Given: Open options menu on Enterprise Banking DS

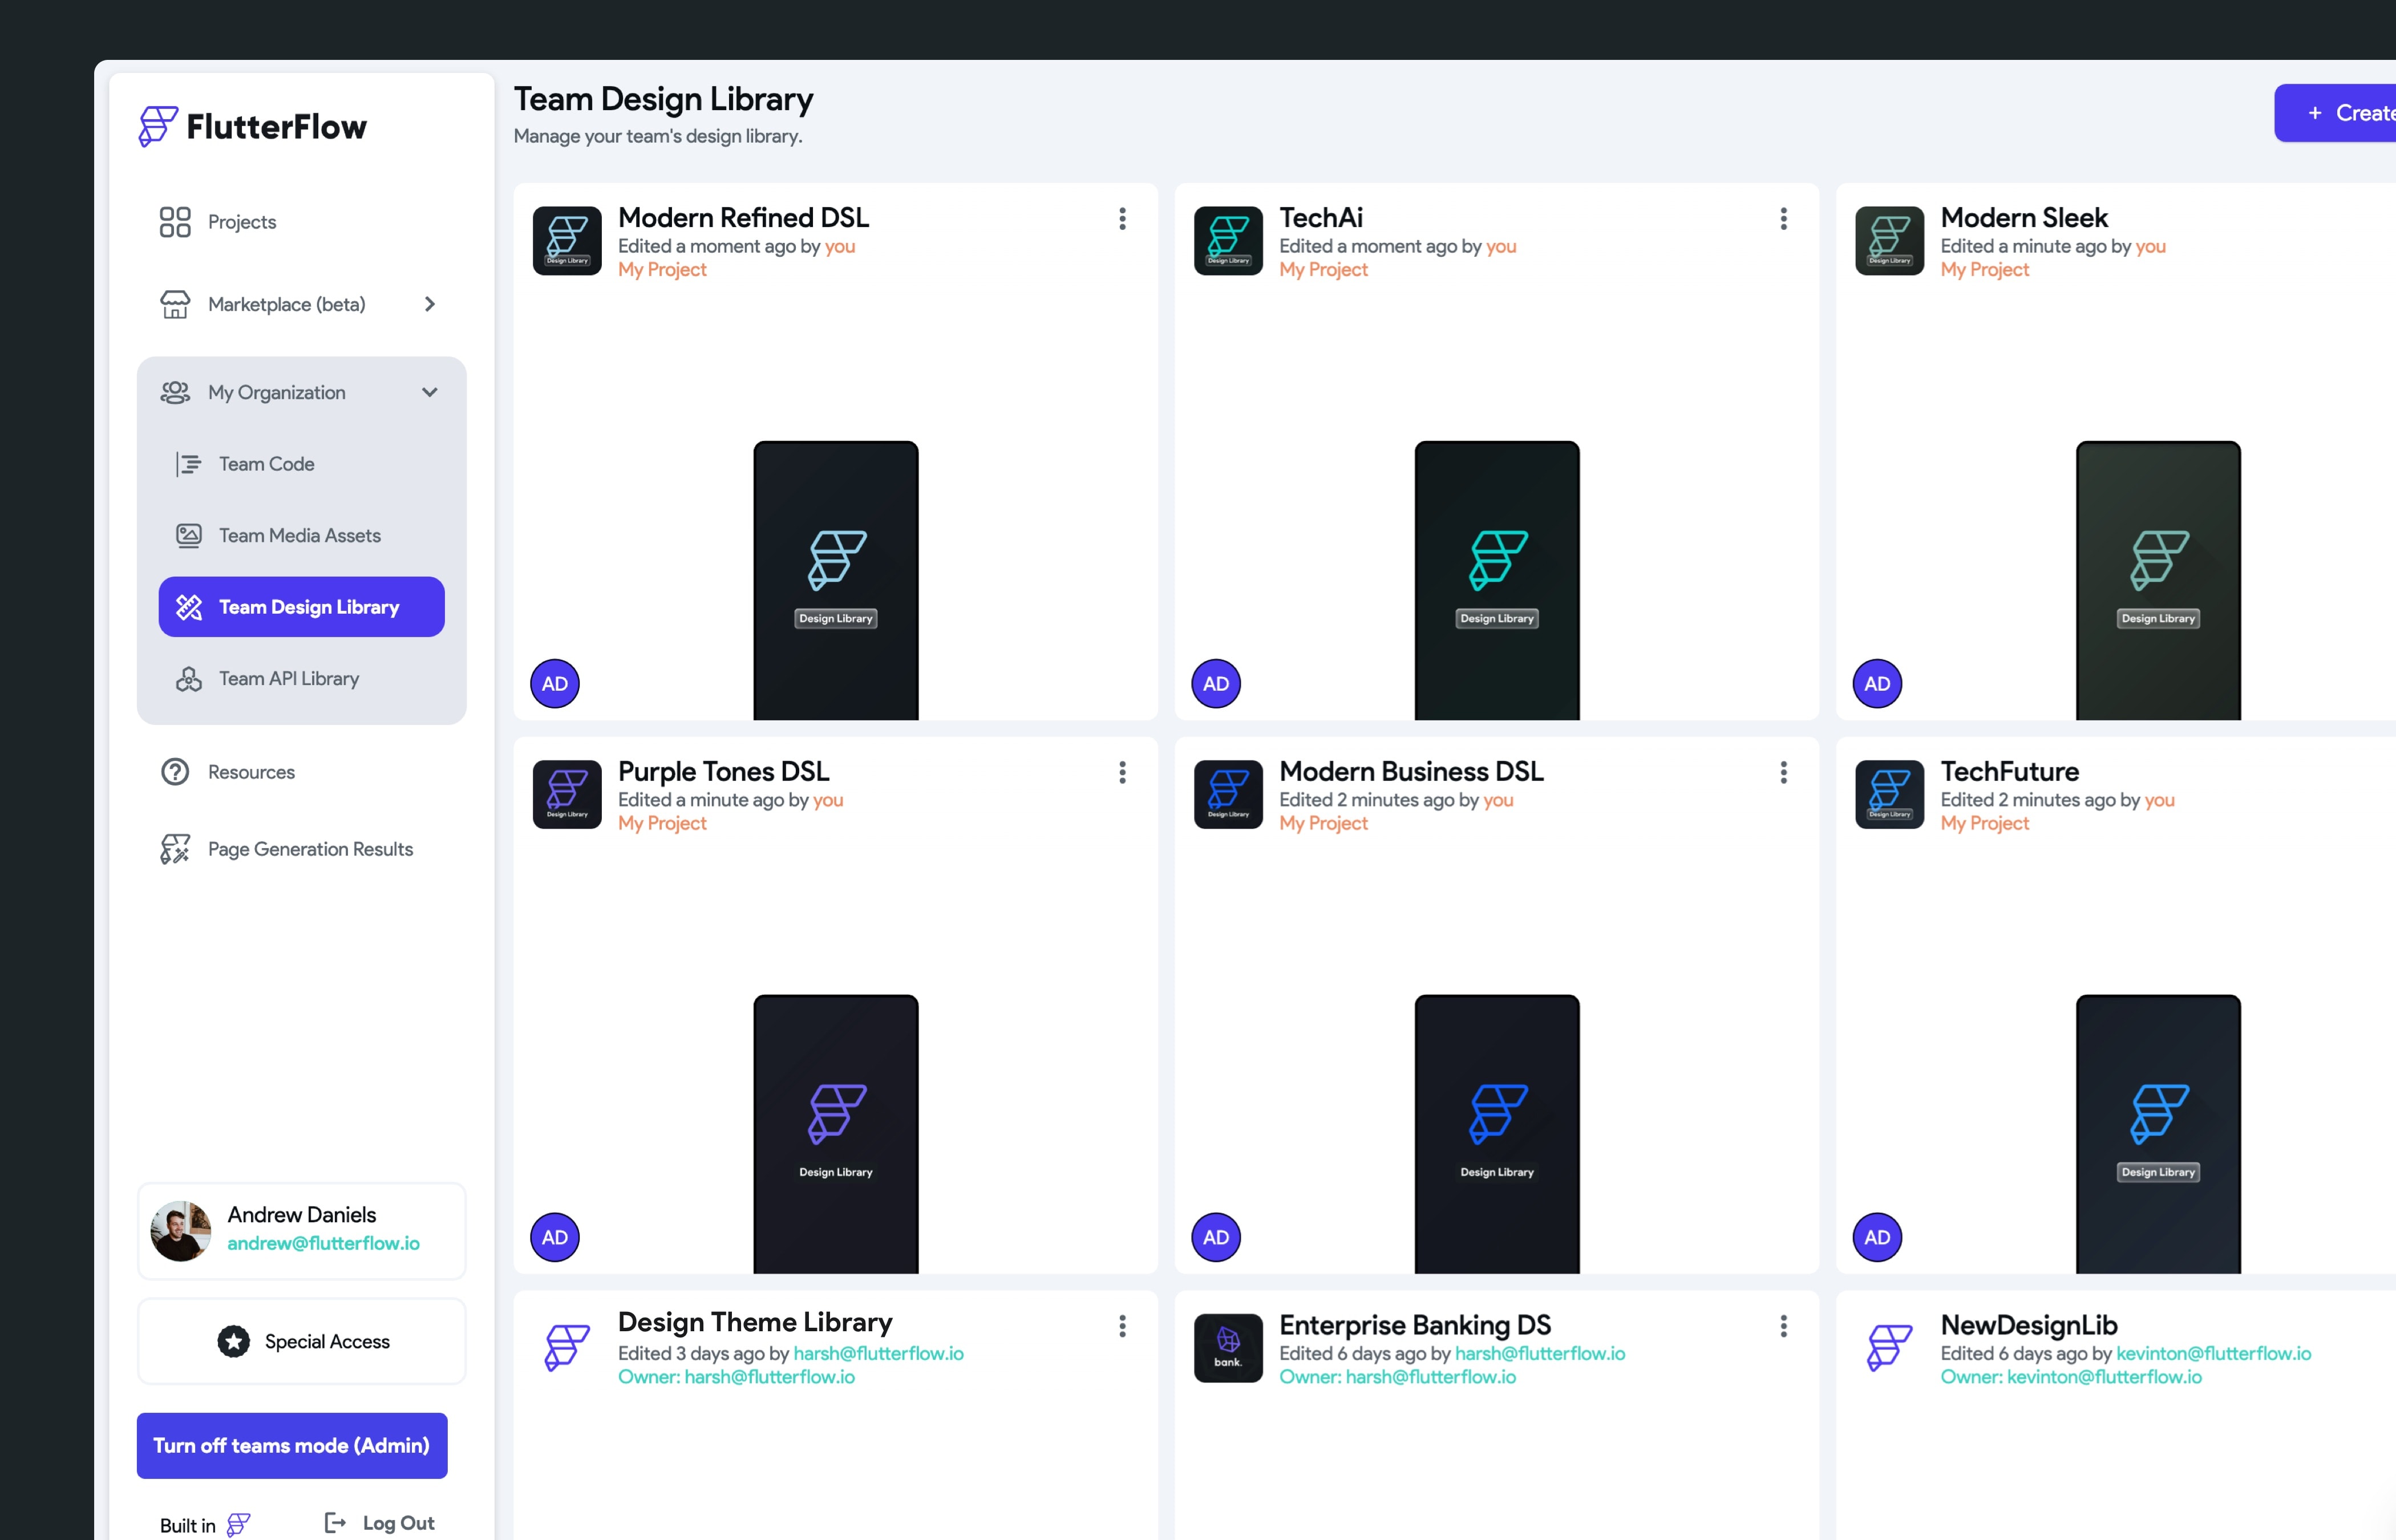Looking at the screenshot, I should pos(1783,1326).
